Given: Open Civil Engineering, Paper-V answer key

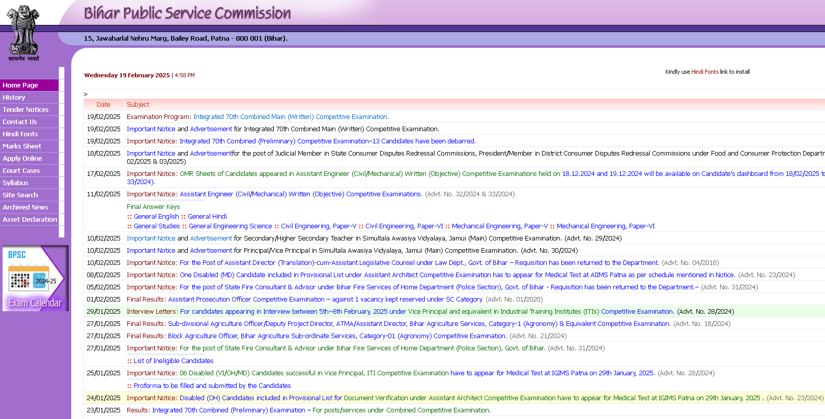Looking at the screenshot, I should pos(319,226).
